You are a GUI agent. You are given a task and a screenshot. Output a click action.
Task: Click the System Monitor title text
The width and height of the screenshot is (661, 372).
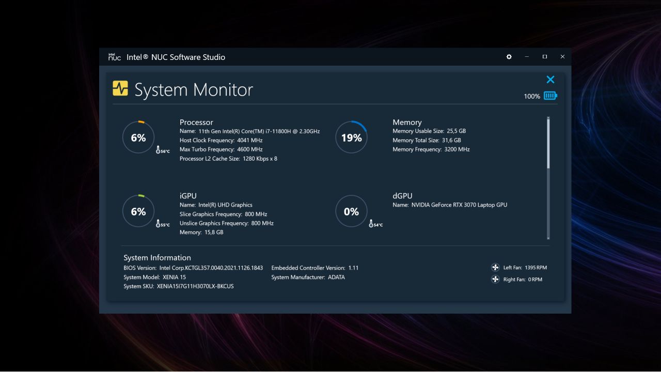tap(194, 90)
